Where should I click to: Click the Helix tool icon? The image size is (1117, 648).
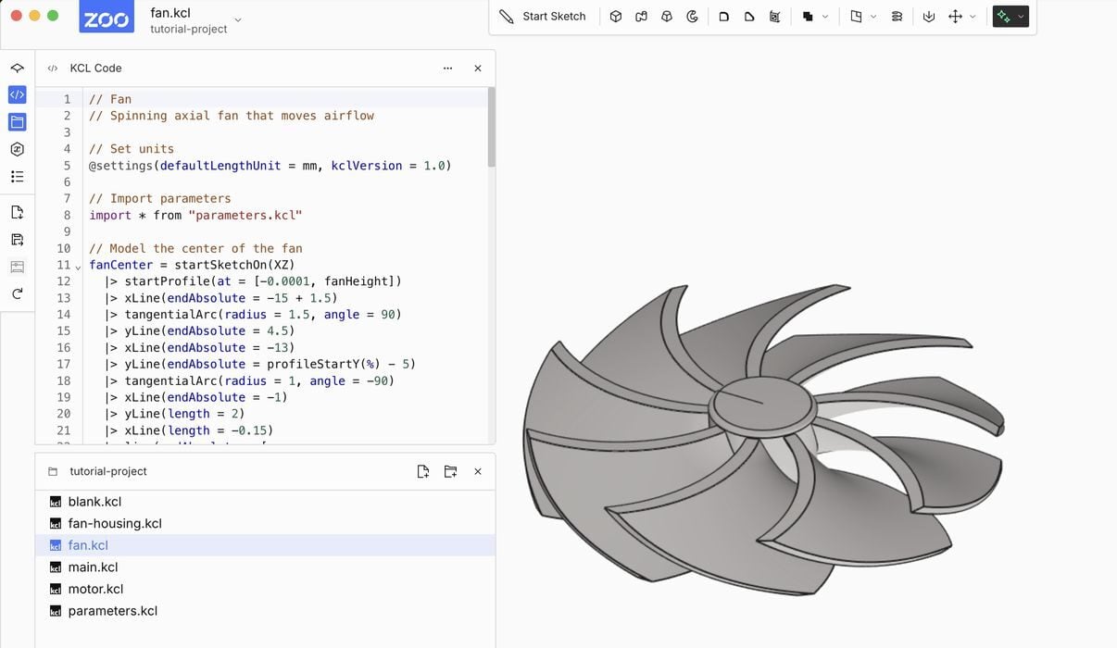(897, 17)
